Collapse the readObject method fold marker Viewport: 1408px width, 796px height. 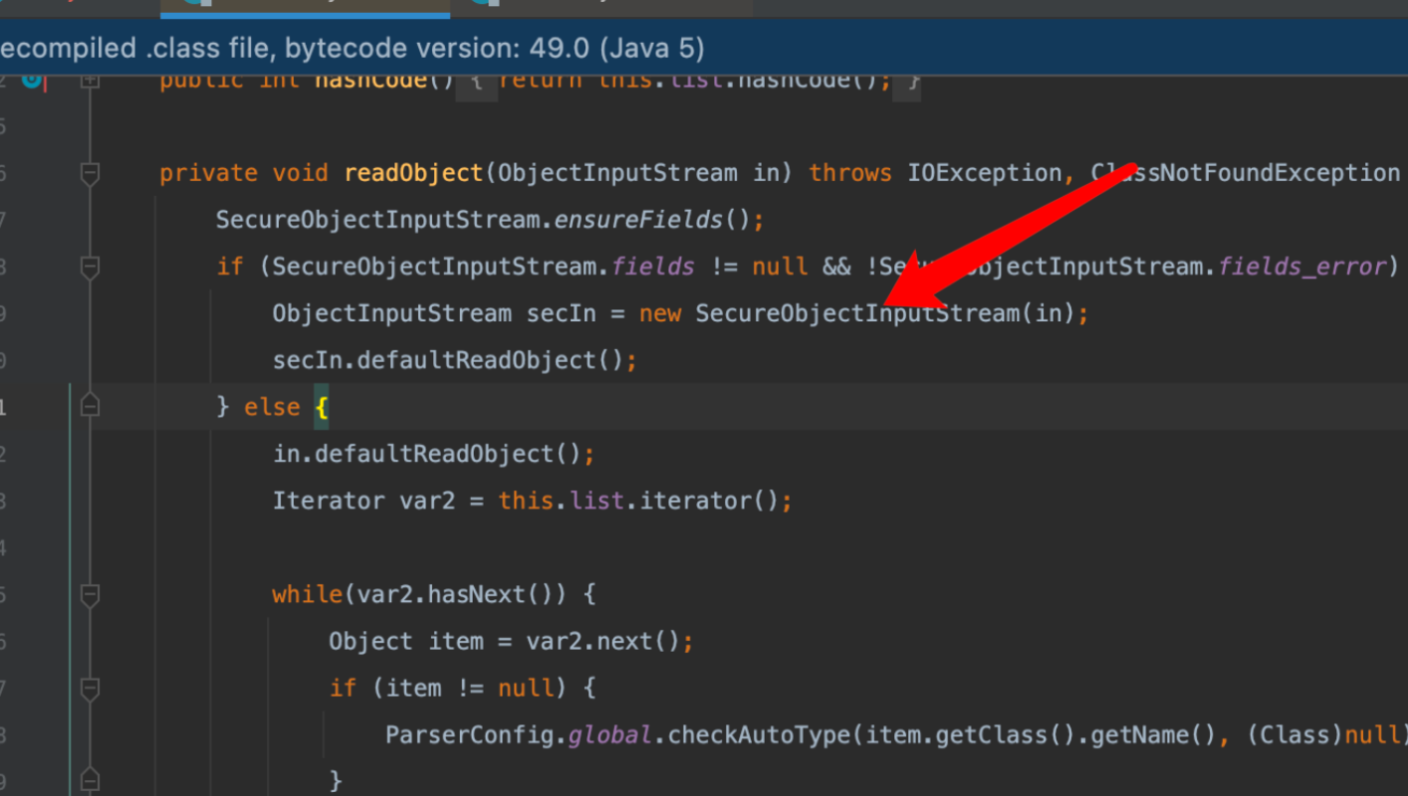click(90, 174)
